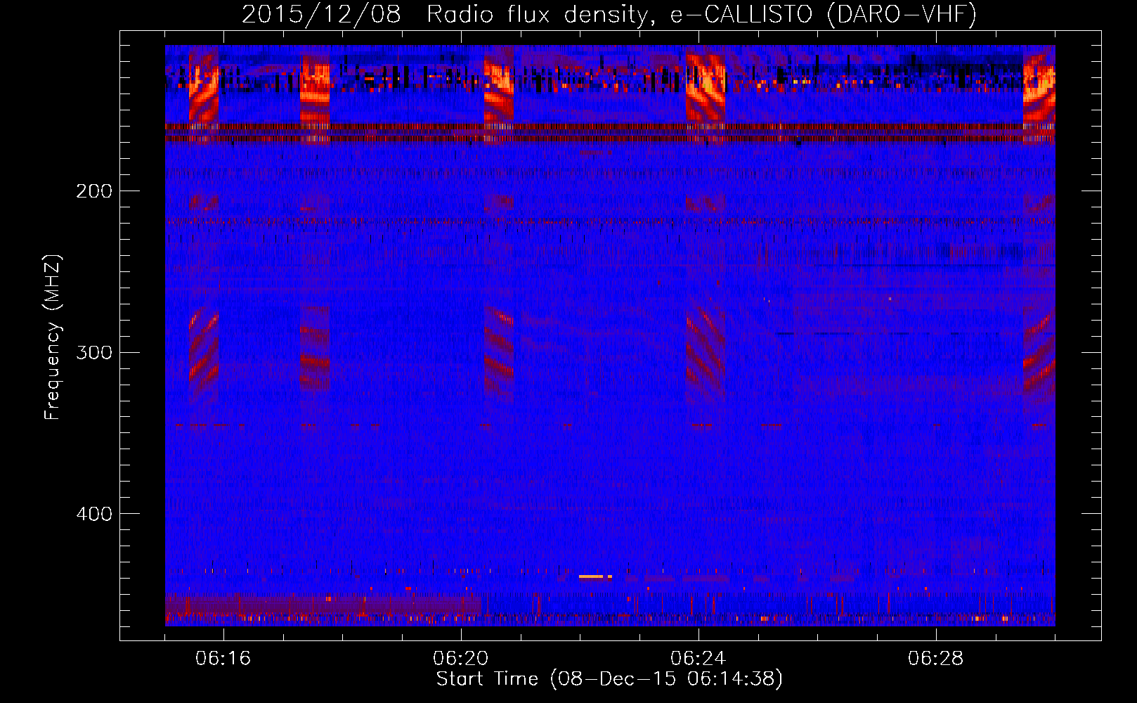Click the 06:16 time tick label
The height and width of the screenshot is (703, 1137).
pos(223,659)
